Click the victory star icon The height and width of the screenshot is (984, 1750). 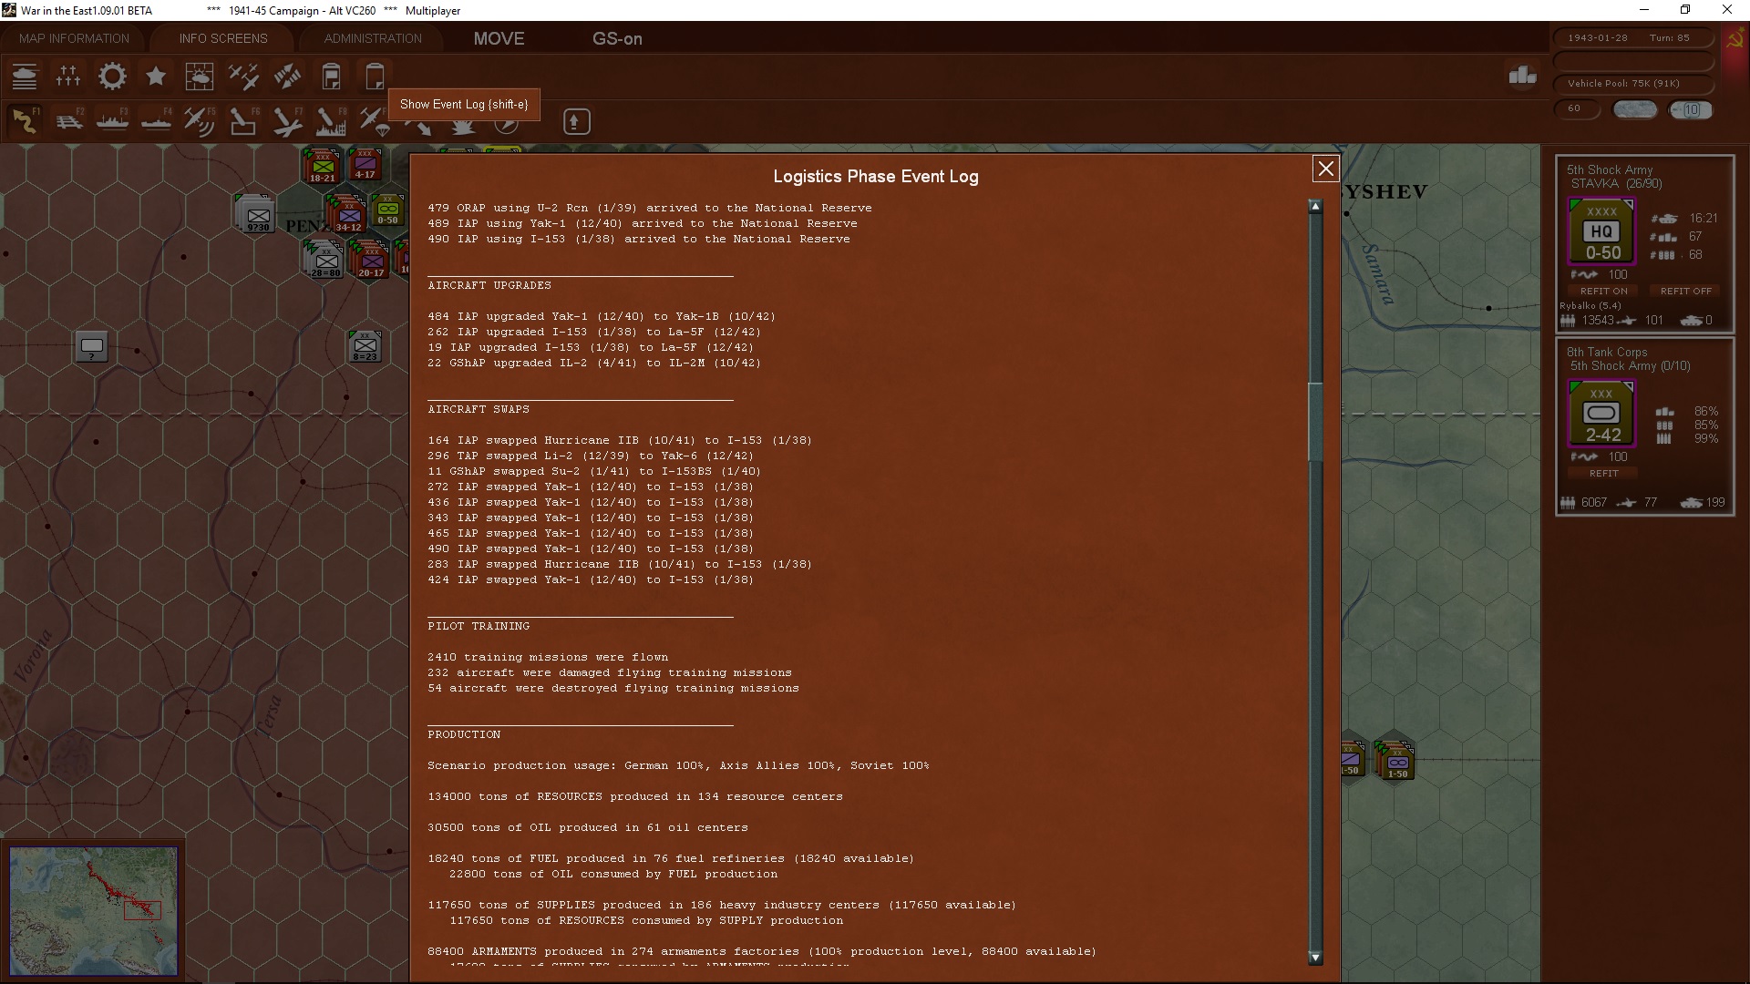pyautogui.click(x=156, y=77)
